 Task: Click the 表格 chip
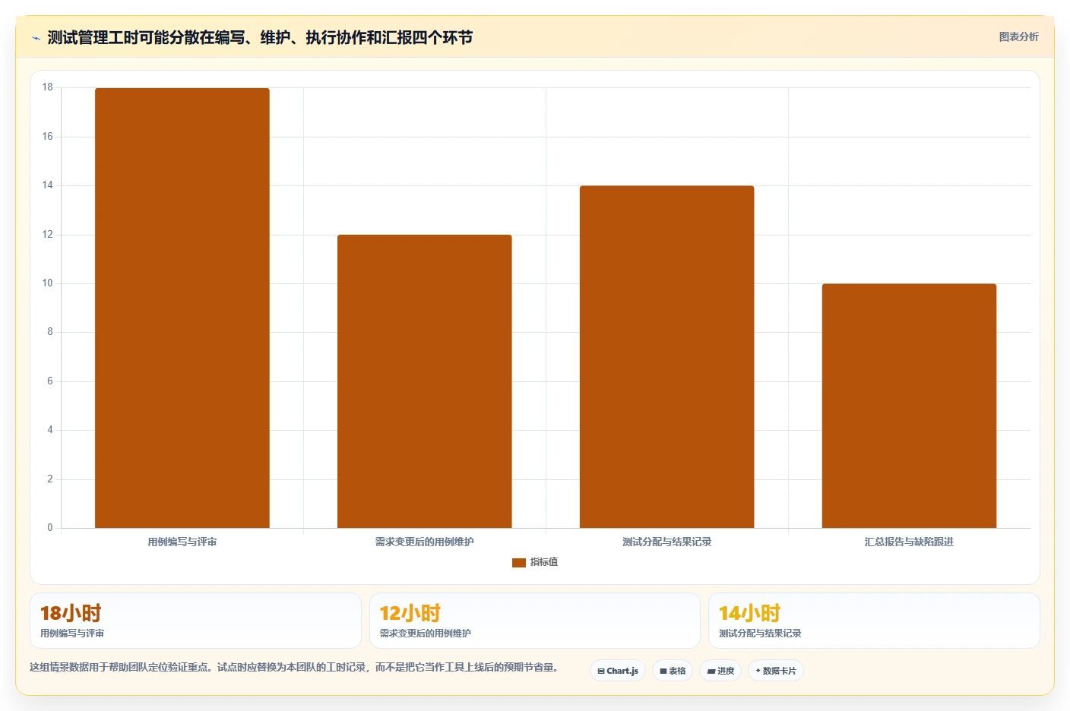tap(673, 671)
